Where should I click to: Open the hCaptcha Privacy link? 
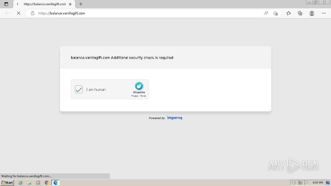click(x=134, y=96)
